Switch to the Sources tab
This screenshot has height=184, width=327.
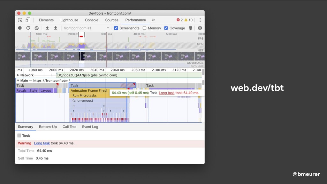point(111,20)
